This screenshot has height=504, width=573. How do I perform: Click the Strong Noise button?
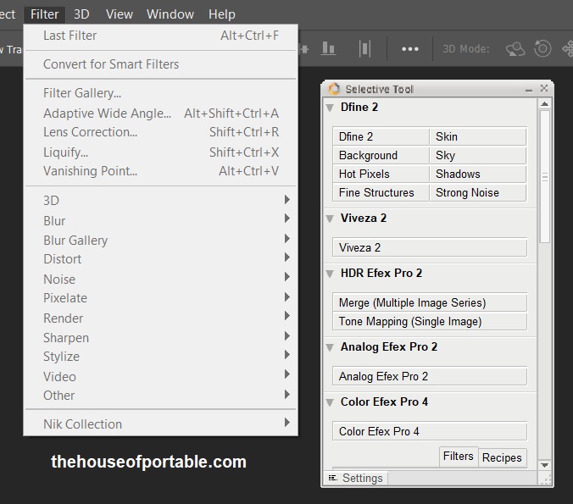tap(478, 192)
